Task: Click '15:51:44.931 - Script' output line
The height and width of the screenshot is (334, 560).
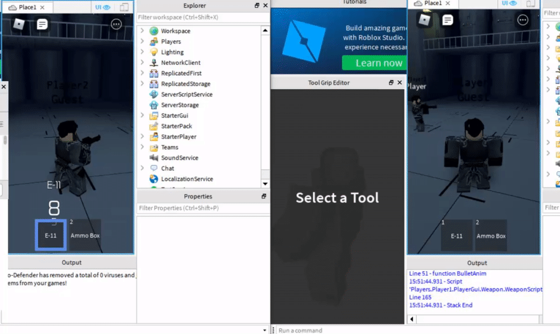Action: point(435,281)
